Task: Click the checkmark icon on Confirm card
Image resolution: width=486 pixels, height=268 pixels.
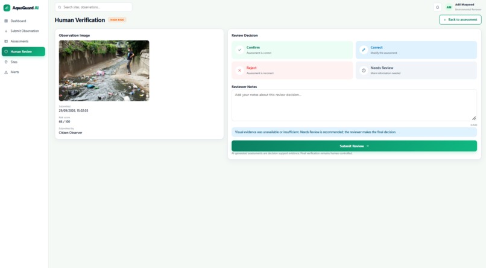Action: pyautogui.click(x=239, y=49)
